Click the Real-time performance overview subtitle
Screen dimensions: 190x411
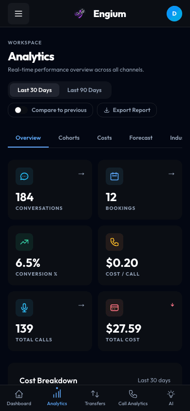tap(76, 70)
